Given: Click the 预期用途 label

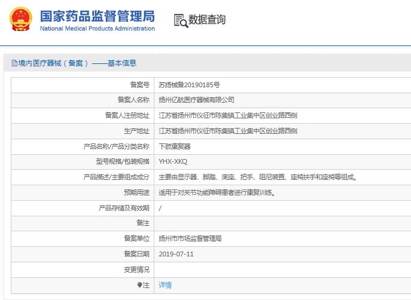Looking at the screenshot, I should pos(136,192).
